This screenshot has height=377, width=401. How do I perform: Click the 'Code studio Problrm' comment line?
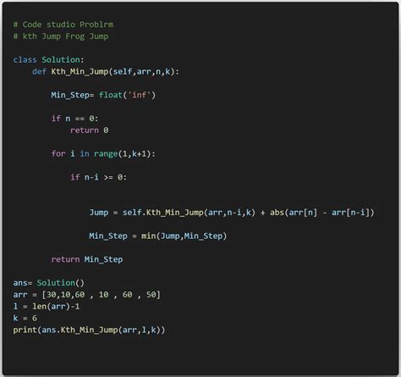point(63,25)
